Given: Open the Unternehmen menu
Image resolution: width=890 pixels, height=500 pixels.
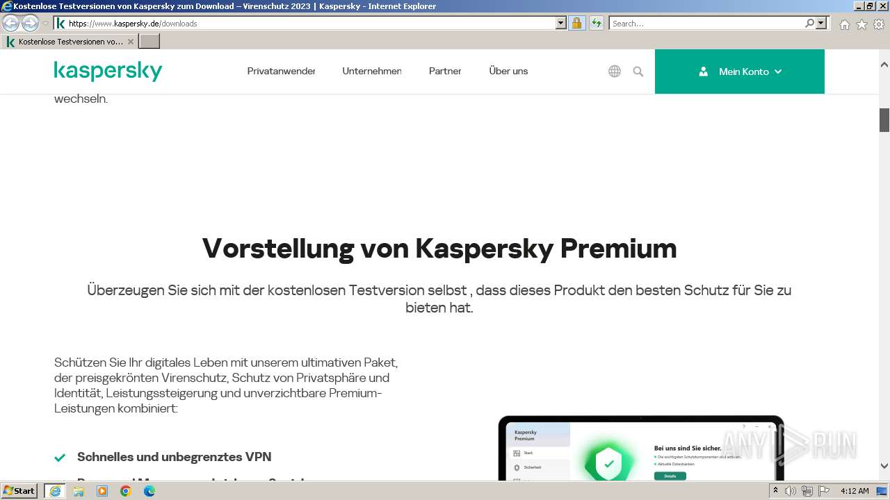Looking at the screenshot, I should 371,71.
